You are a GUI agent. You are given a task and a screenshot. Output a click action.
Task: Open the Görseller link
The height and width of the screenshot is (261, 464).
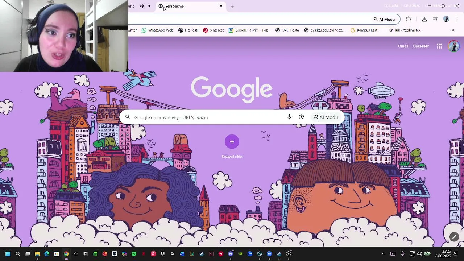click(420, 46)
